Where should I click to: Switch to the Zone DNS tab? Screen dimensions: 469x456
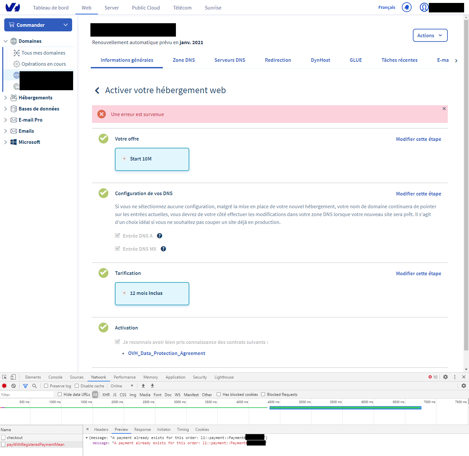tap(184, 60)
